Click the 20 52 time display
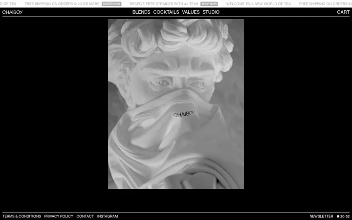The image size is (352, 220). coord(345,217)
